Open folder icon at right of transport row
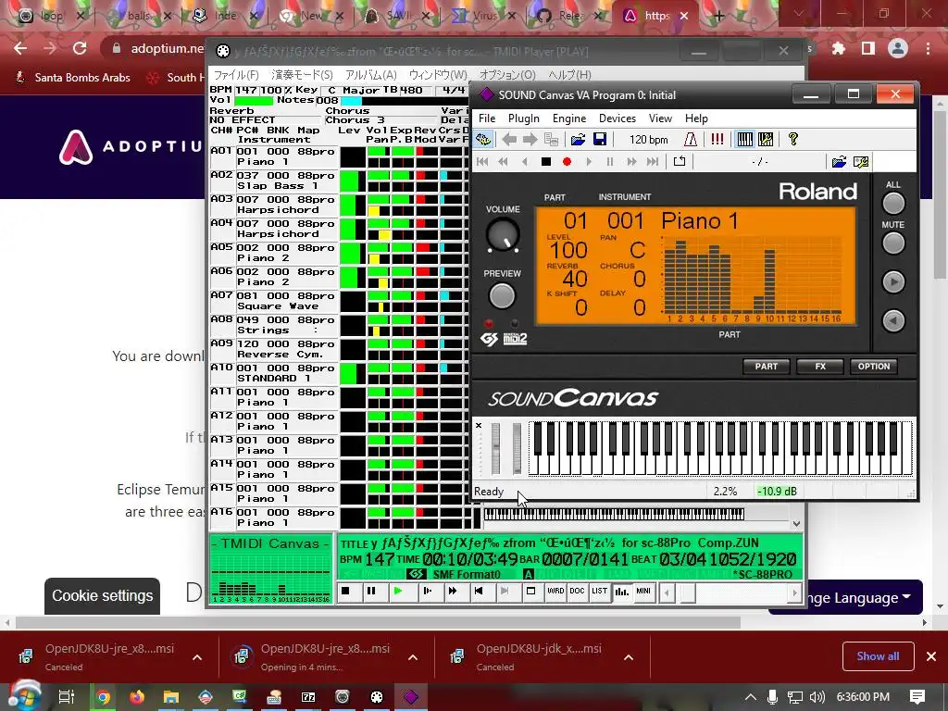948x711 pixels. [839, 161]
